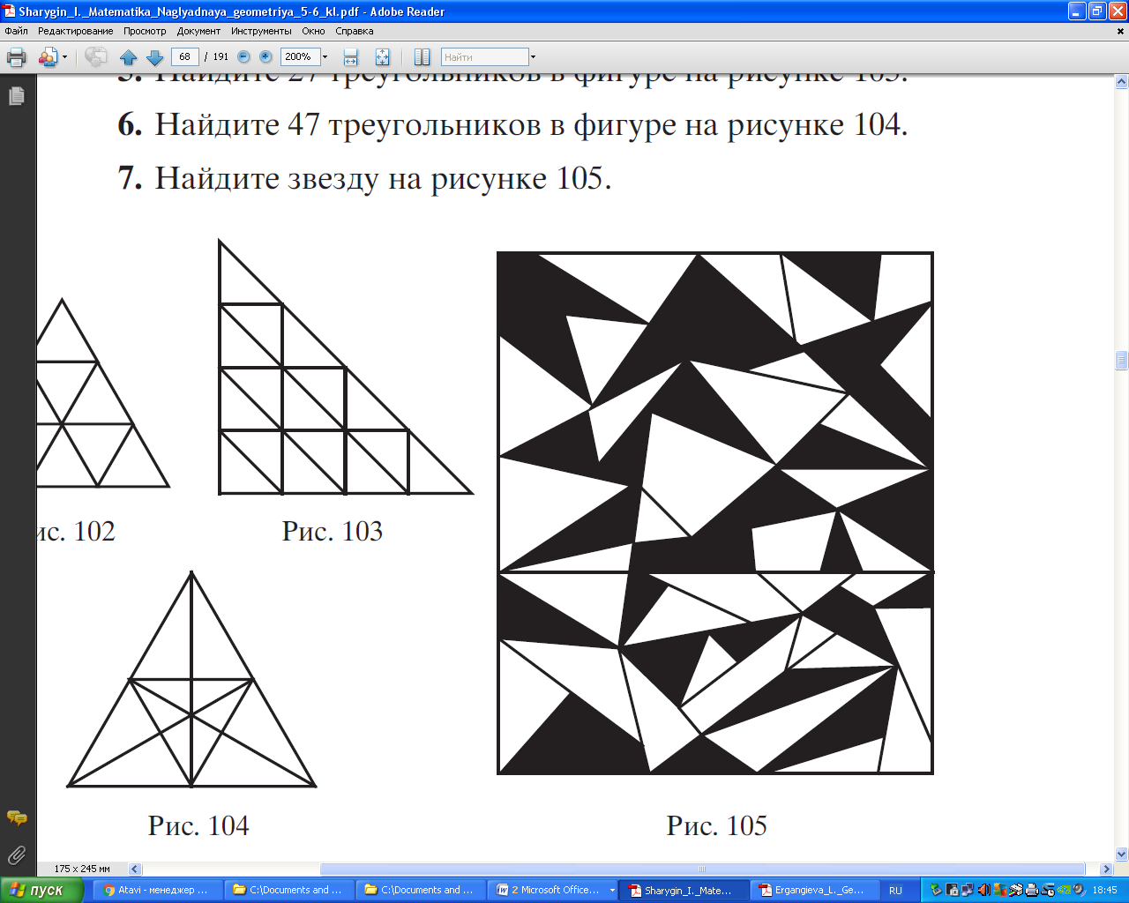The width and height of the screenshot is (1129, 903).
Task: Toggle fit one full page icon
Action: (382, 57)
